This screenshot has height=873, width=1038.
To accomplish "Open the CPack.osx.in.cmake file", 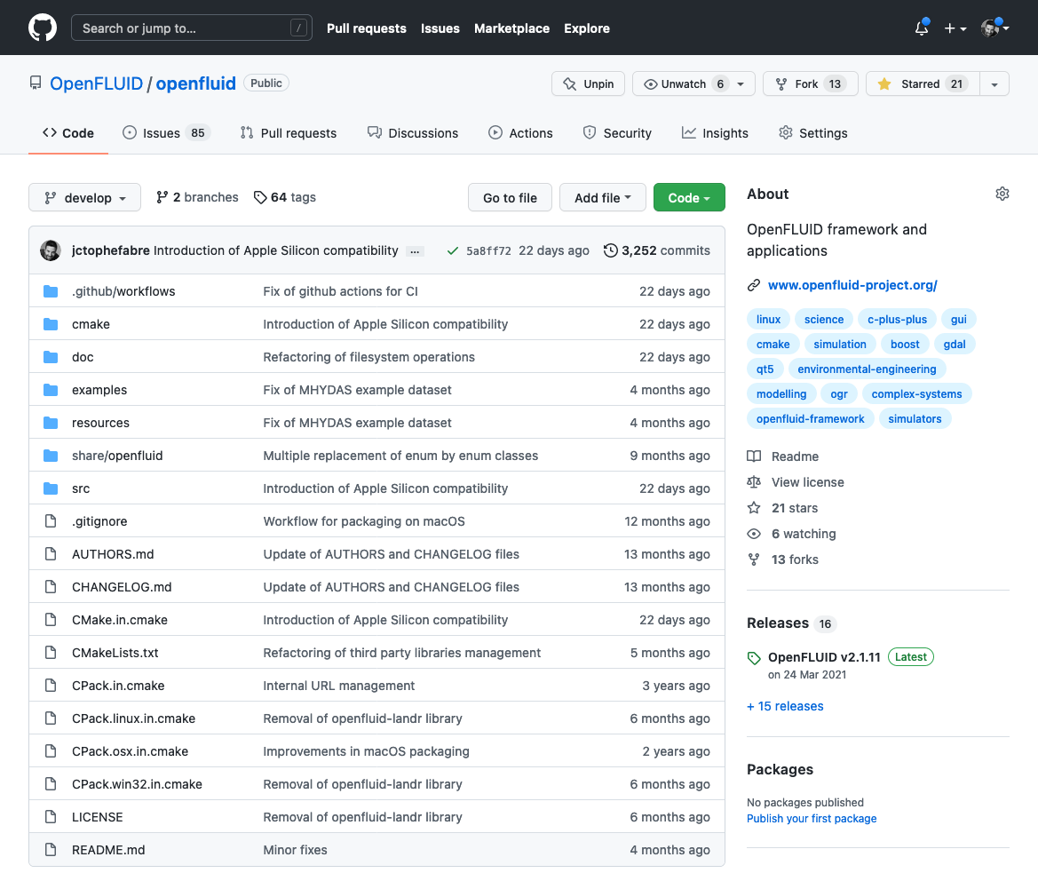I will [x=130, y=751].
